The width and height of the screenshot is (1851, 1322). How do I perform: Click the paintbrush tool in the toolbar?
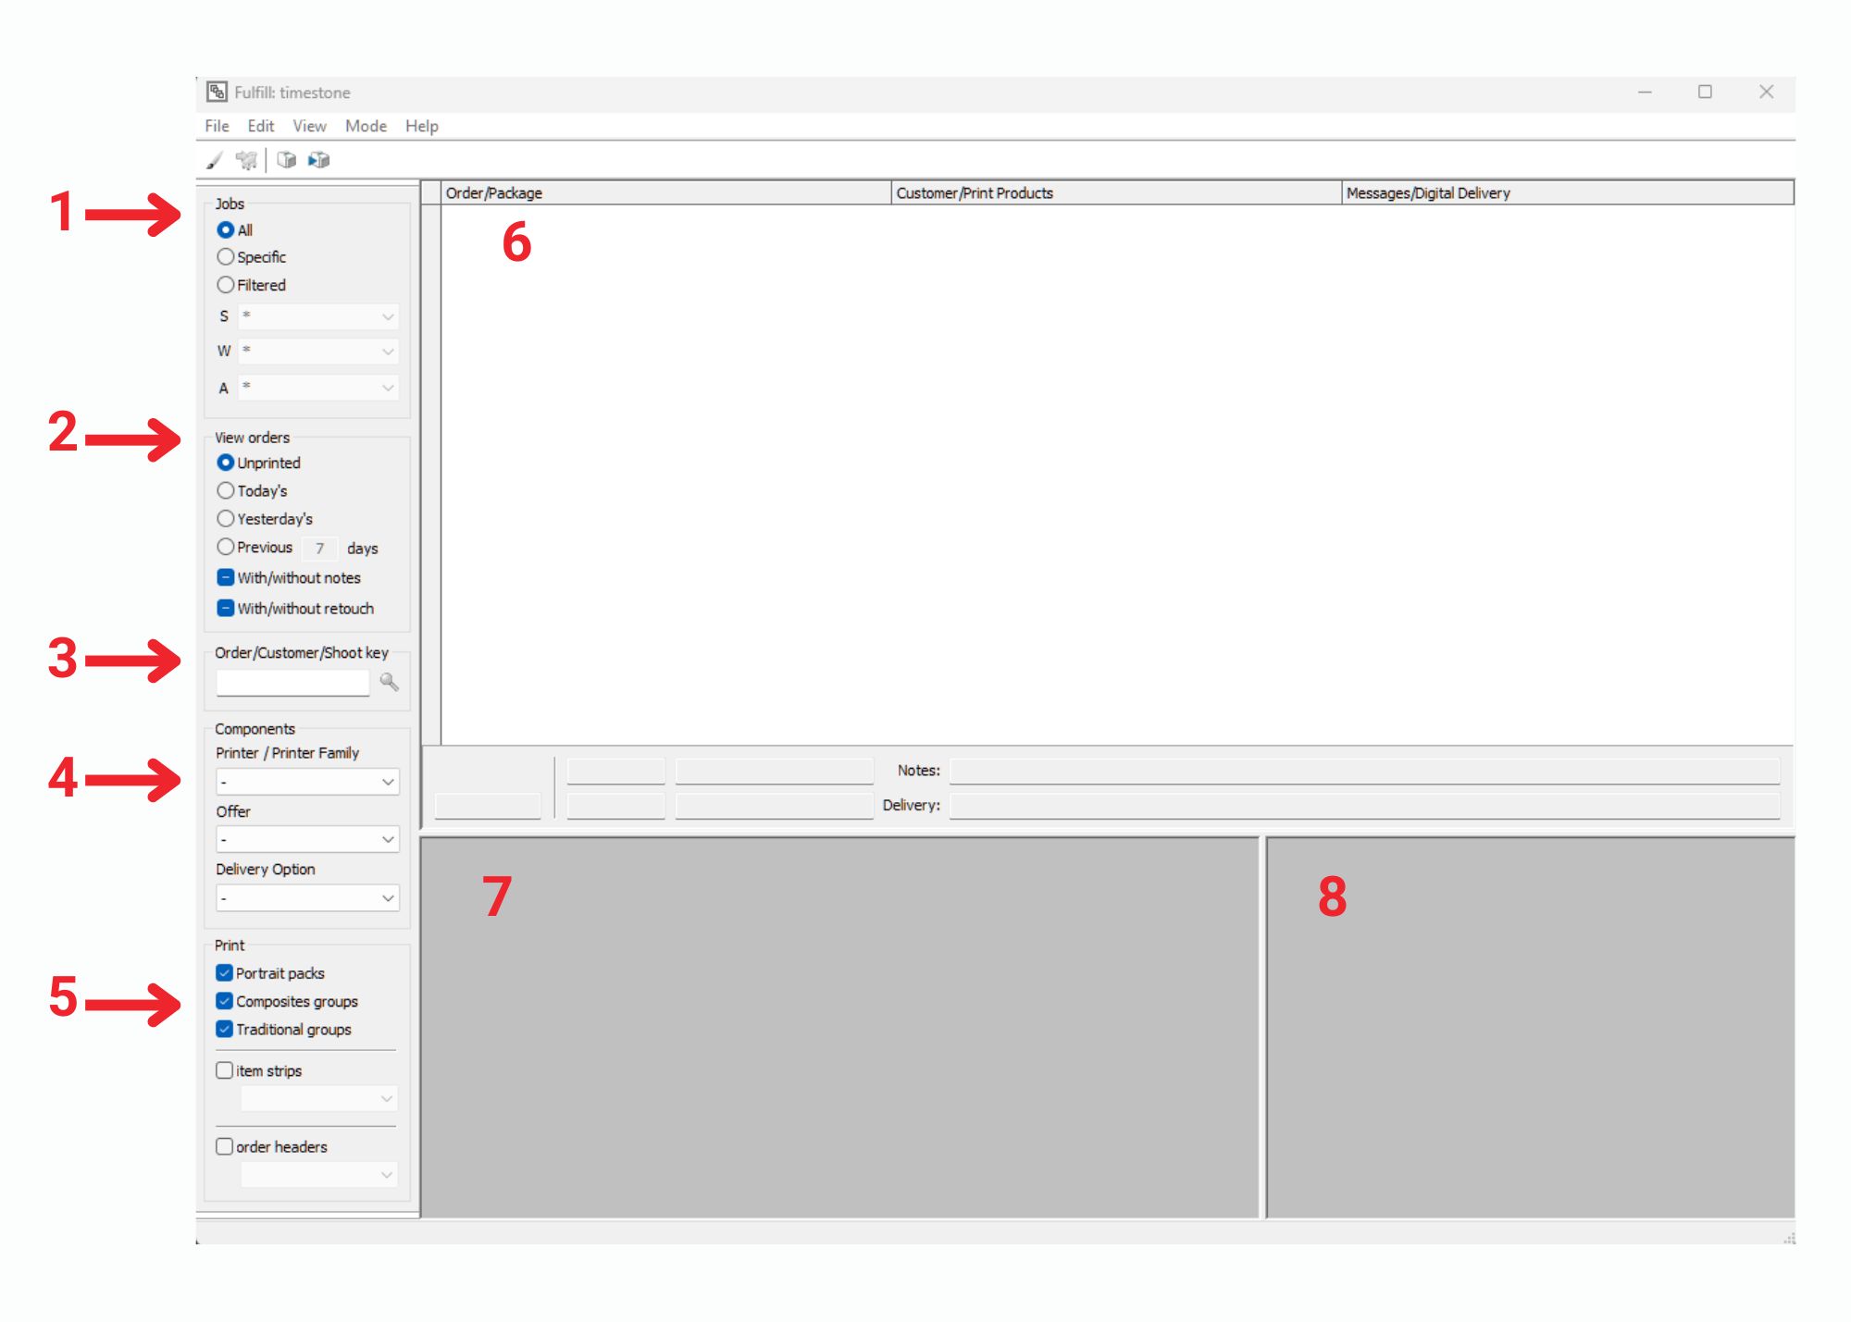click(215, 160)
